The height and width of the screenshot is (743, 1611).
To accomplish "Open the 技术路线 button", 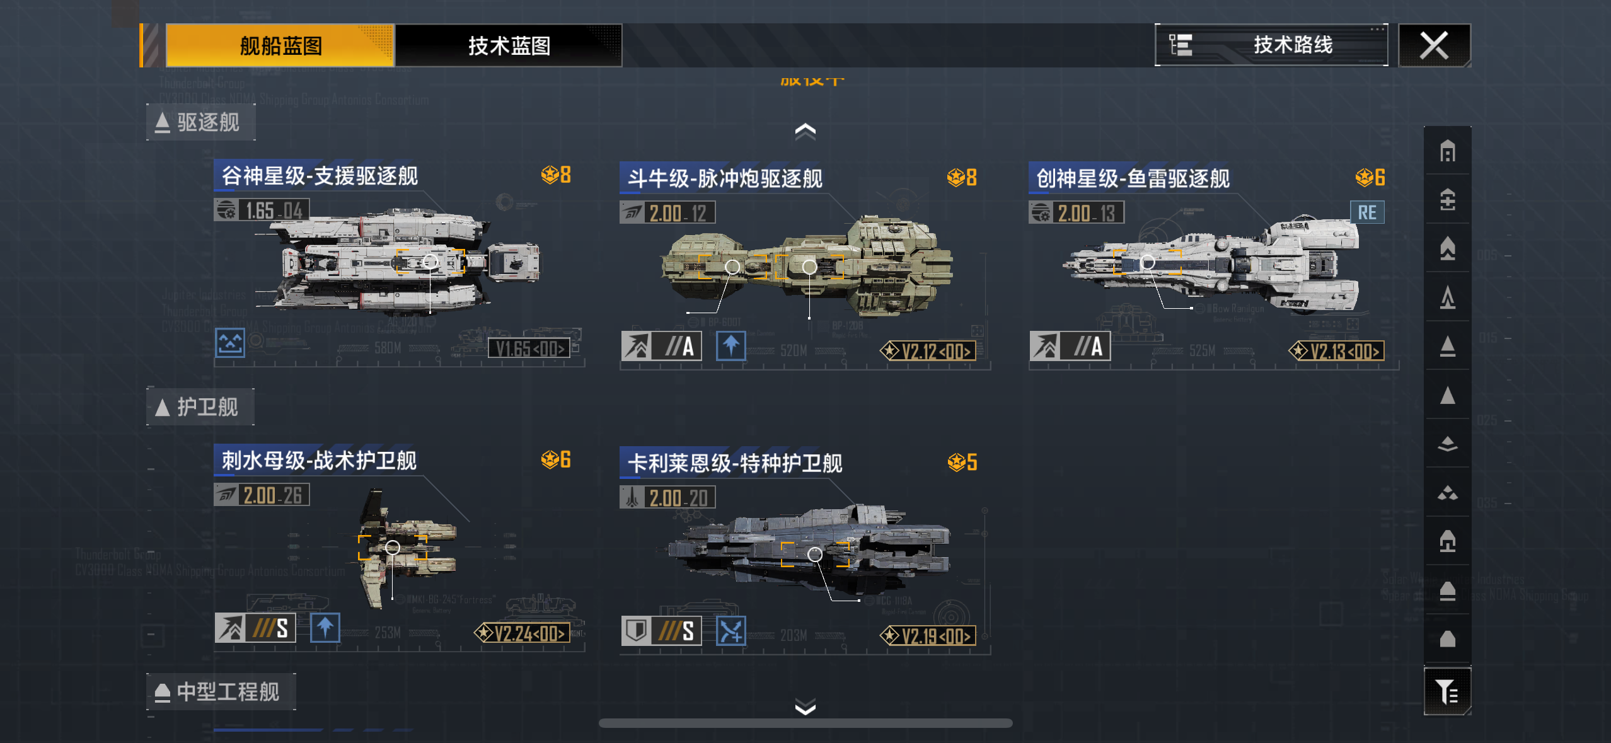I will coord(1271,45).
